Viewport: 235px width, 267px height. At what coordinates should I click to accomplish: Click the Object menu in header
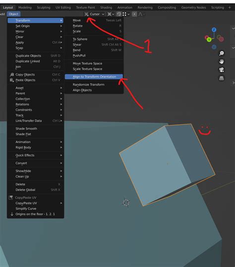[13, 14]
